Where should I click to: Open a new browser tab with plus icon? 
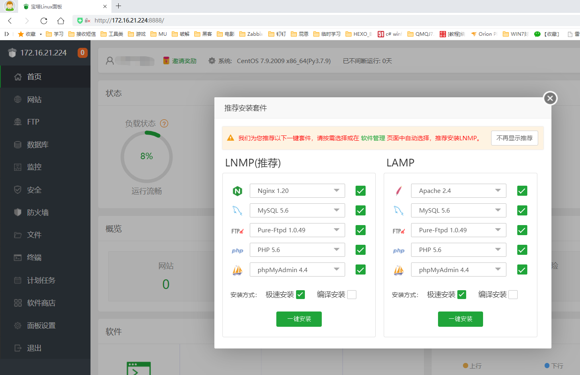[118, 6]
